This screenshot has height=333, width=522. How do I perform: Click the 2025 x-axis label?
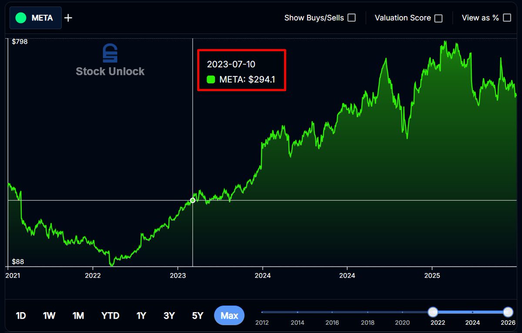(x=432, y=276)
